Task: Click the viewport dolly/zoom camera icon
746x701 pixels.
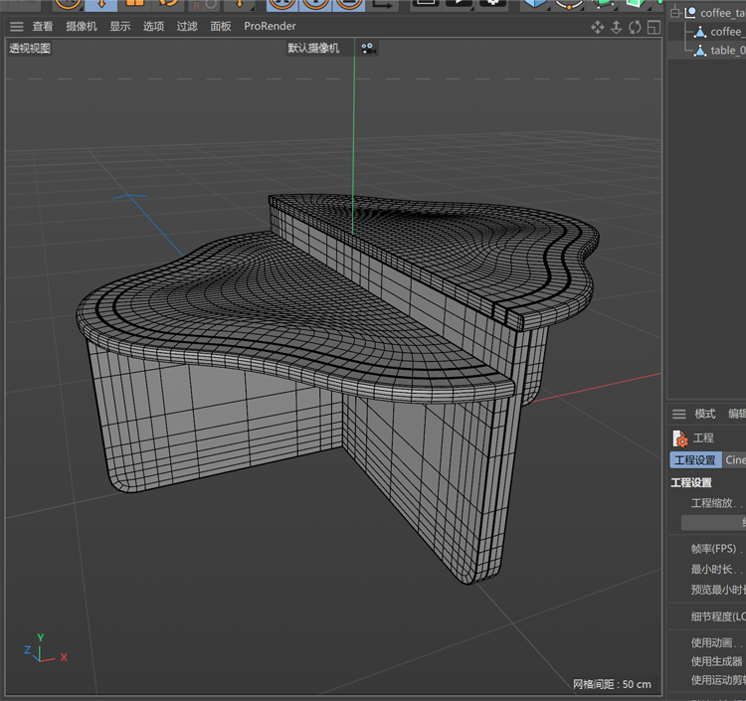Action: 616,27
